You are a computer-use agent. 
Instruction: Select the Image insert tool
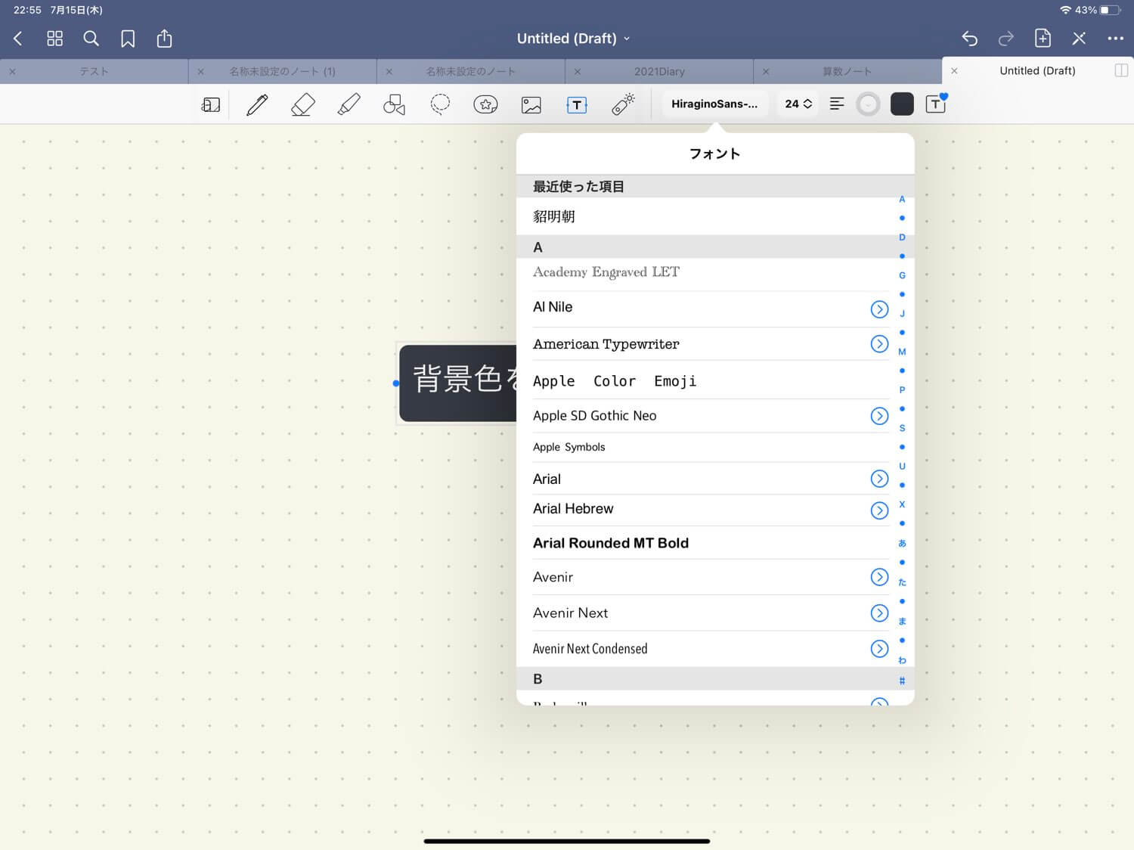point(531,104)
